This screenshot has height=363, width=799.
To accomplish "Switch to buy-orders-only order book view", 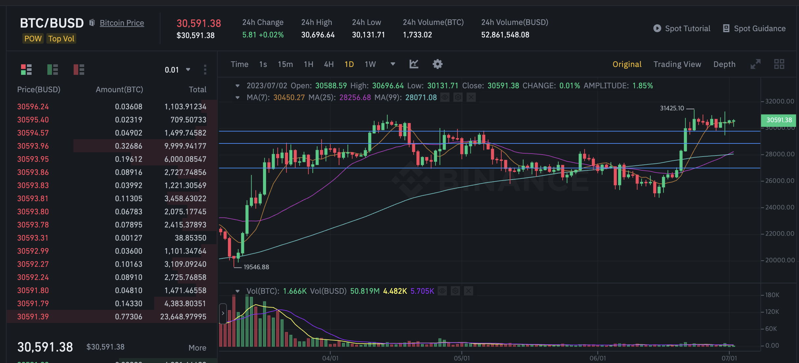I will 53,70.
